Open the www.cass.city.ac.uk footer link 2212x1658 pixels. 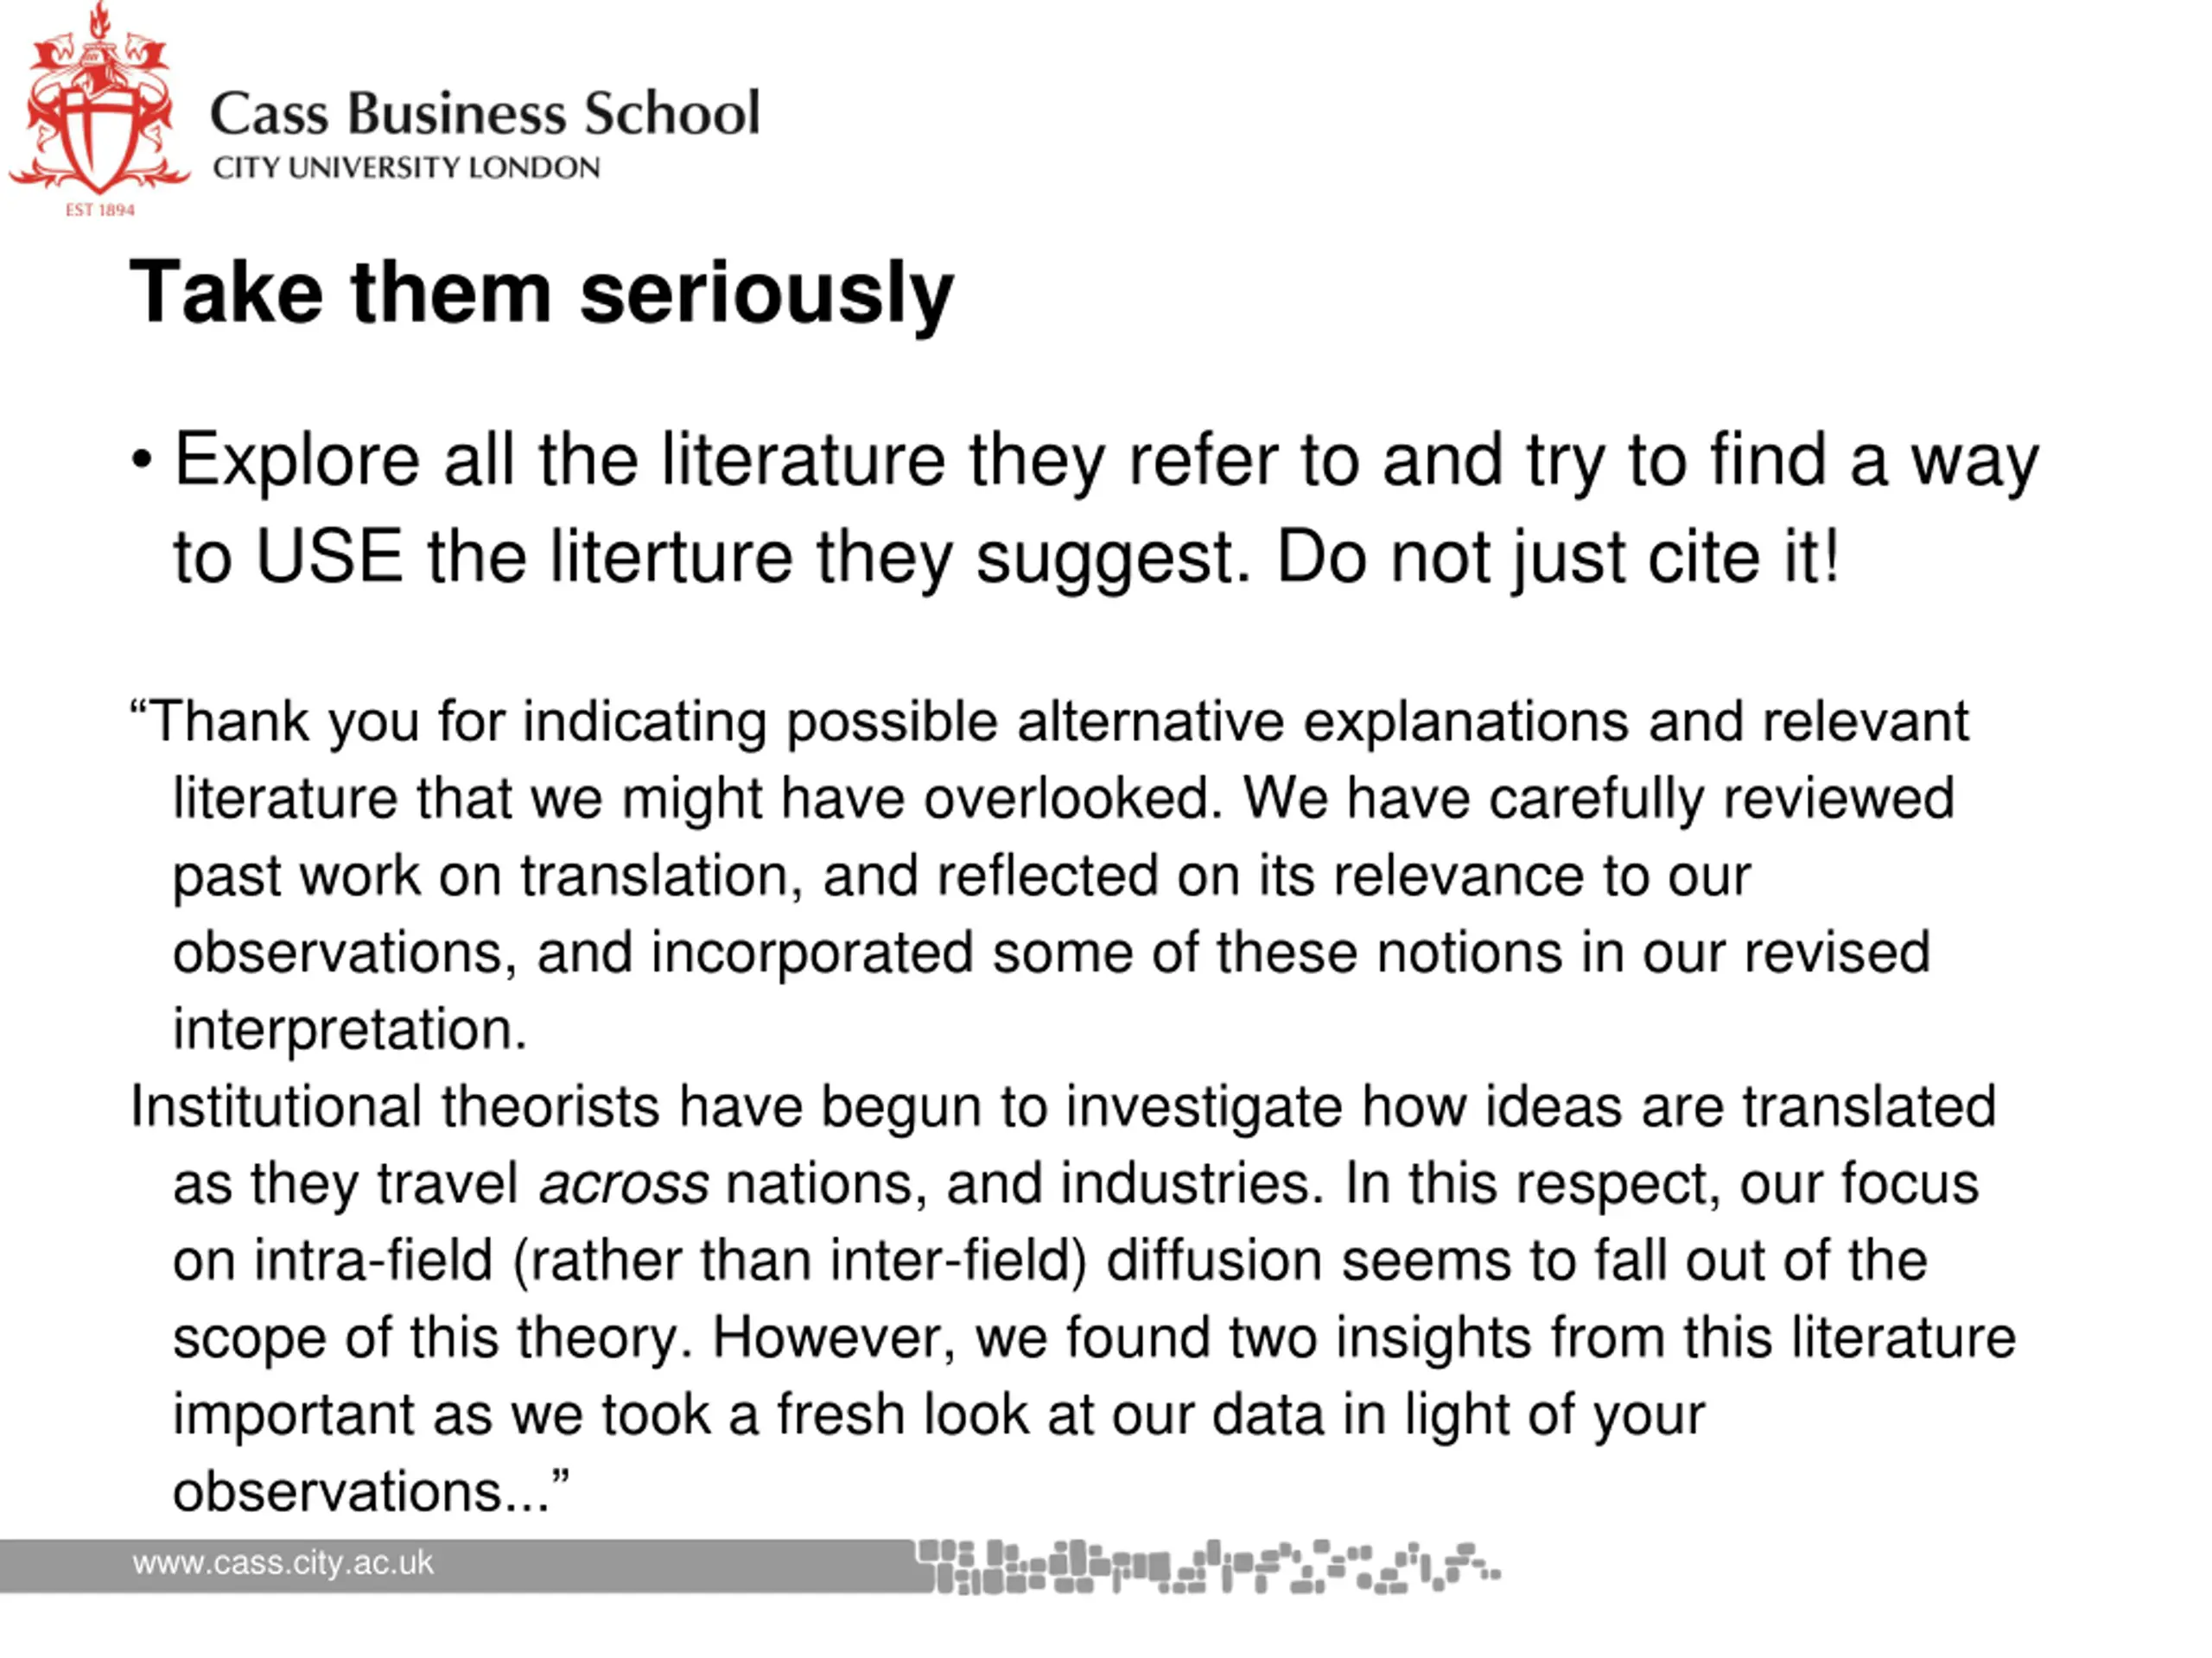(283, 1563)
